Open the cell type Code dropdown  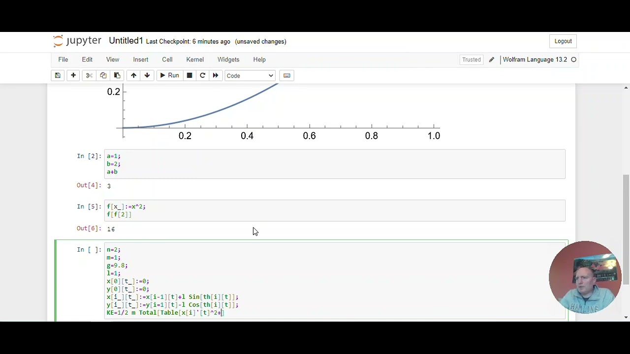250,76
